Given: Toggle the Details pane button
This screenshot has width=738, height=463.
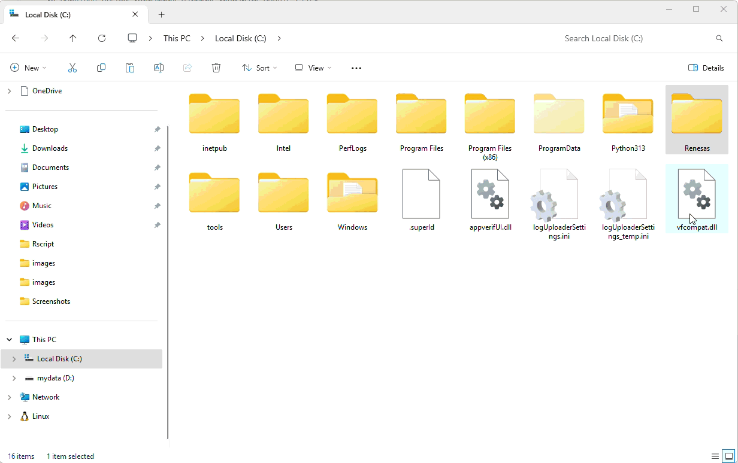Looking at the screenshot, I should pyautogui.click(x=706, y=68).
